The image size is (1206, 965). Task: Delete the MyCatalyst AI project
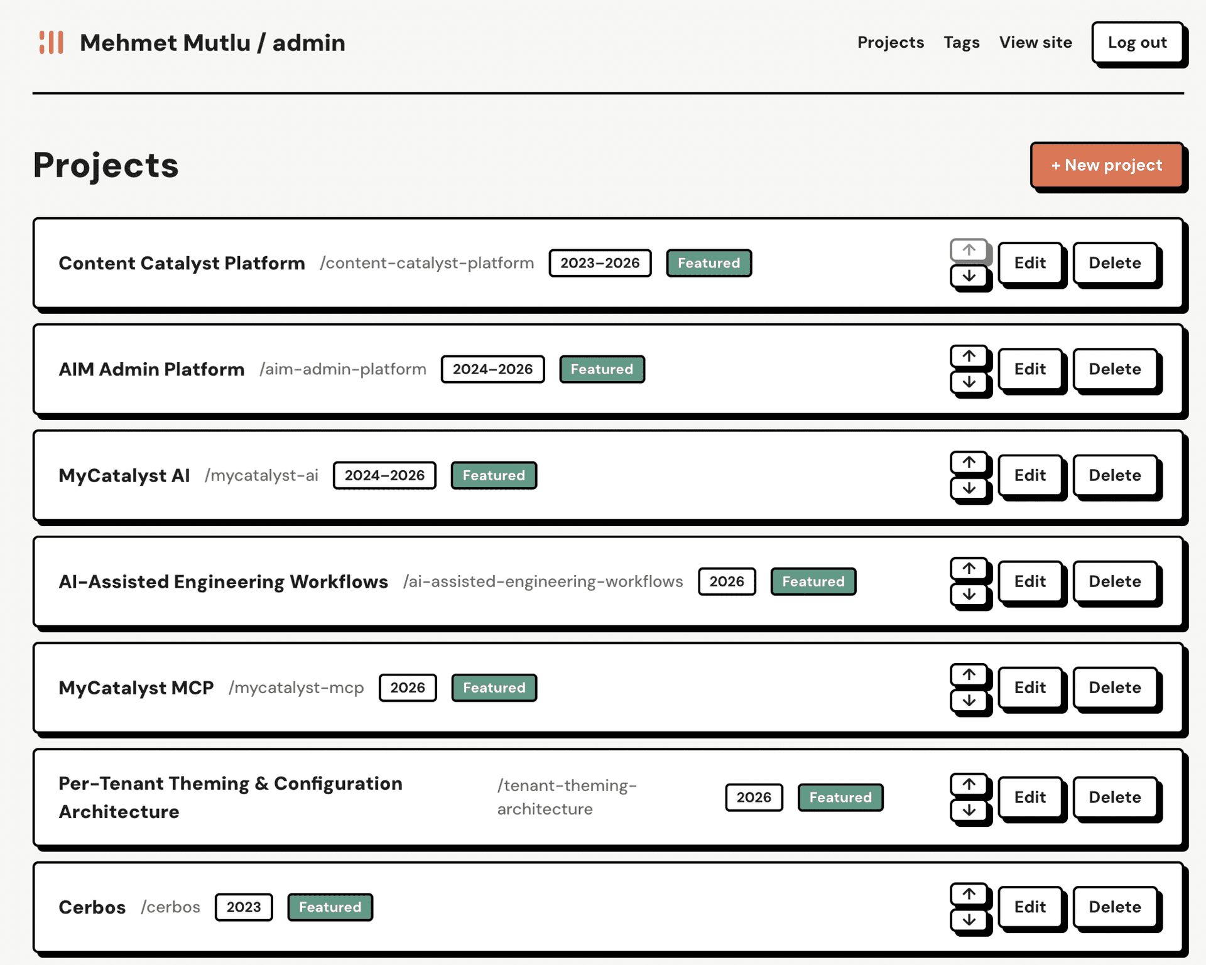click(x=1115, y=475)
